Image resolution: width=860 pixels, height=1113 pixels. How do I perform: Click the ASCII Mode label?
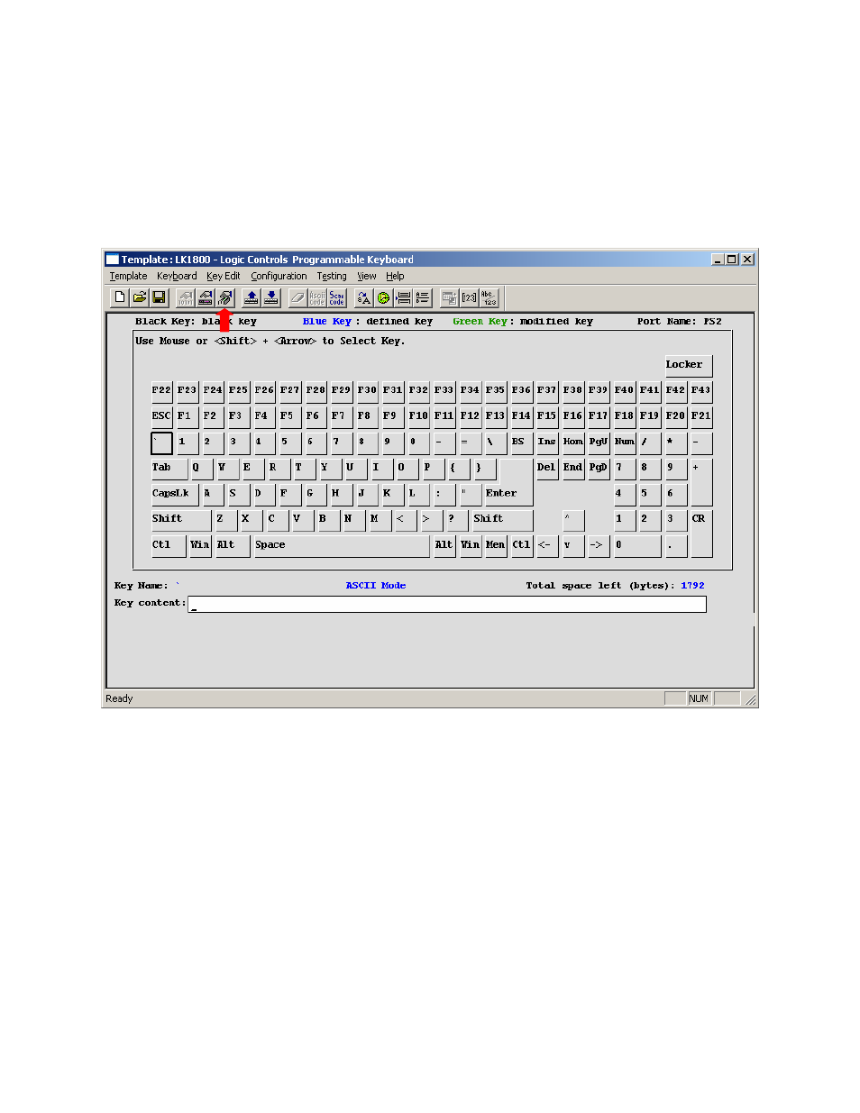pos(376,586)
